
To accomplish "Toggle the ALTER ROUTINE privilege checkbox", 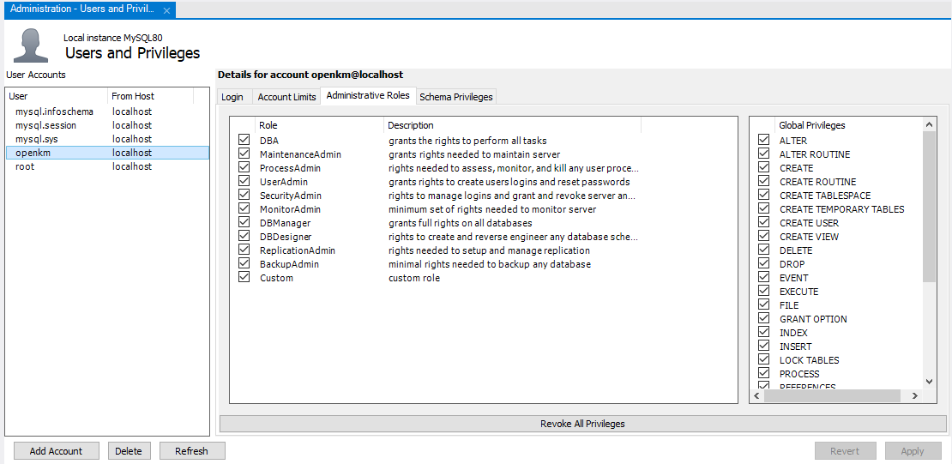I will click(764, 154).
